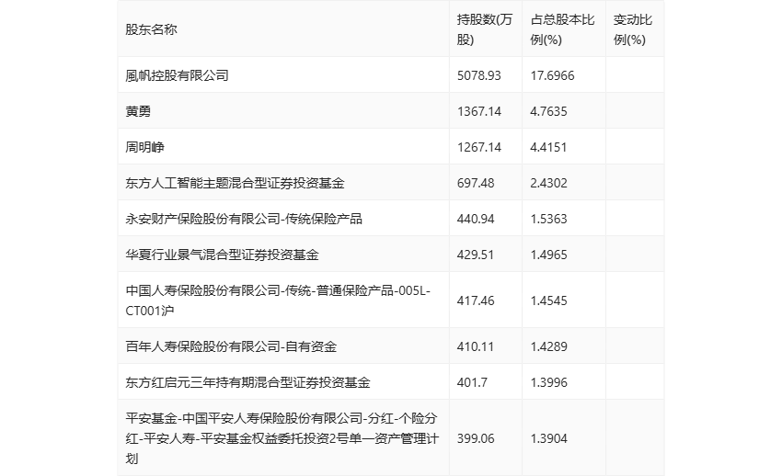Select 华夏行业景气混合型证券投资基金 name
This screenshot has width=782, height=476.
pos(222,255)
